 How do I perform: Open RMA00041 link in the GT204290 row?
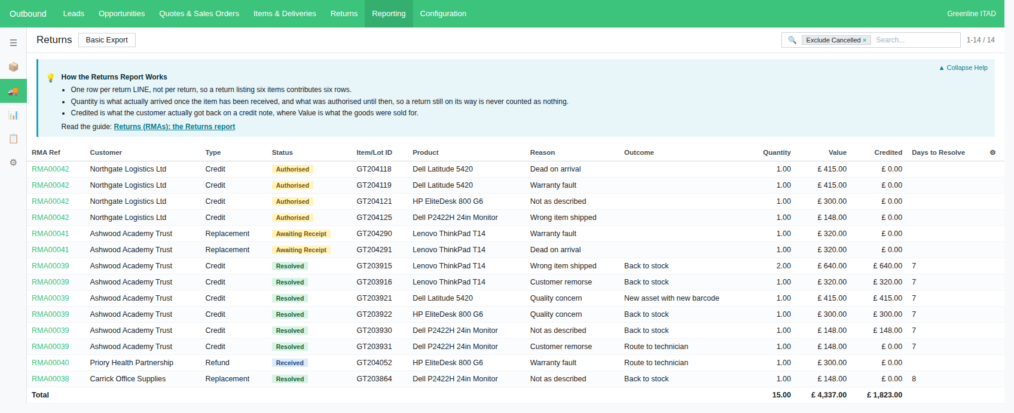pos(50,234)
